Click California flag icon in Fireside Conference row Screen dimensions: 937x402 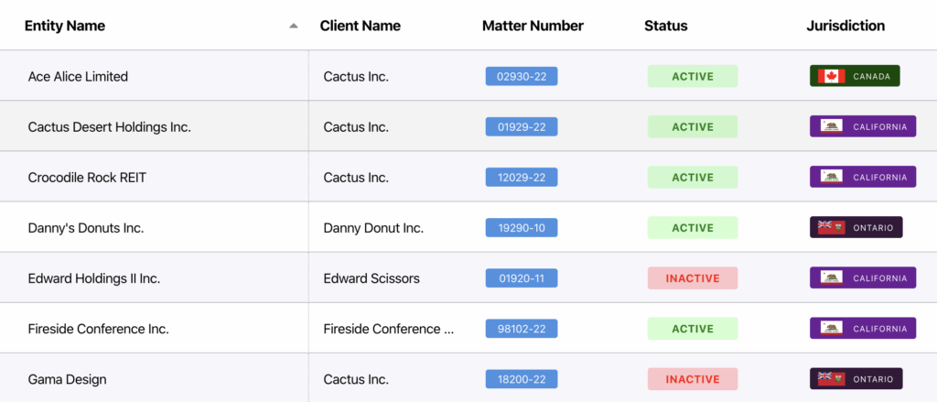pyautogui.click(x=831, y=328)
